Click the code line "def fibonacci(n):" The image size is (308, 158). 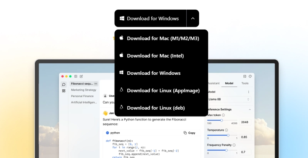point(119,141)
